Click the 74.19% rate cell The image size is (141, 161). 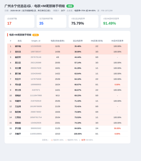tap(78, 123)
